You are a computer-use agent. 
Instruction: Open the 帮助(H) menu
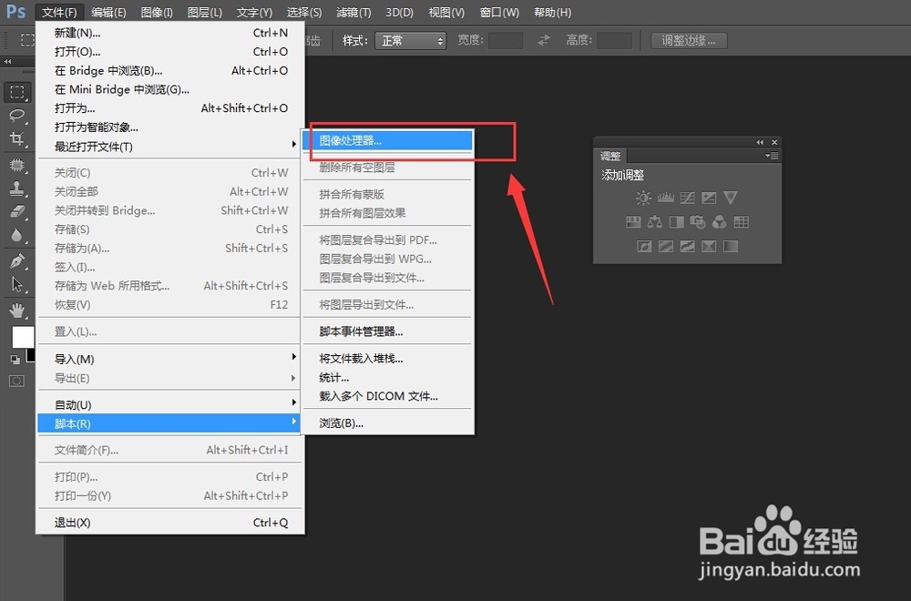pos(553,12)
